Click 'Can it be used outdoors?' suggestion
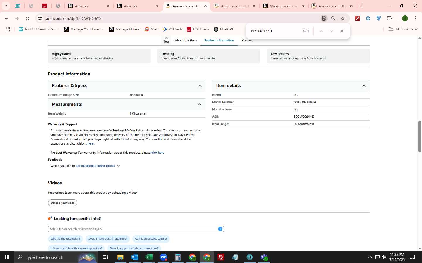Screen dimensions: 422x263 (x=151, y=239)
